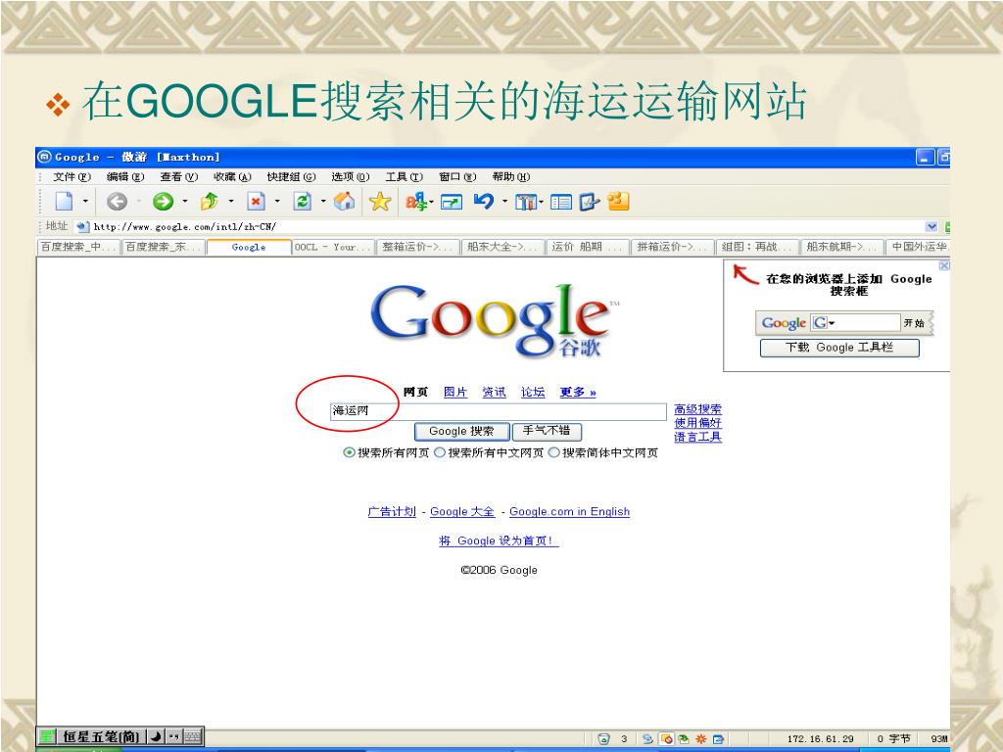1003x752 pixels.
Task: Click the 下载 Google 工具栏 button
Action: pyautogui.click(x=839, y=348)
